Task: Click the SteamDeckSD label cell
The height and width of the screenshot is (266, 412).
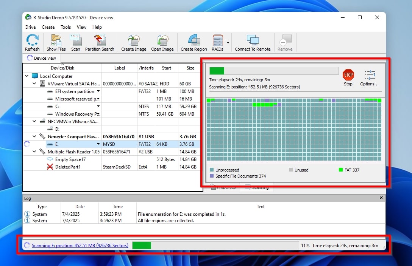Action: point(119,167)
